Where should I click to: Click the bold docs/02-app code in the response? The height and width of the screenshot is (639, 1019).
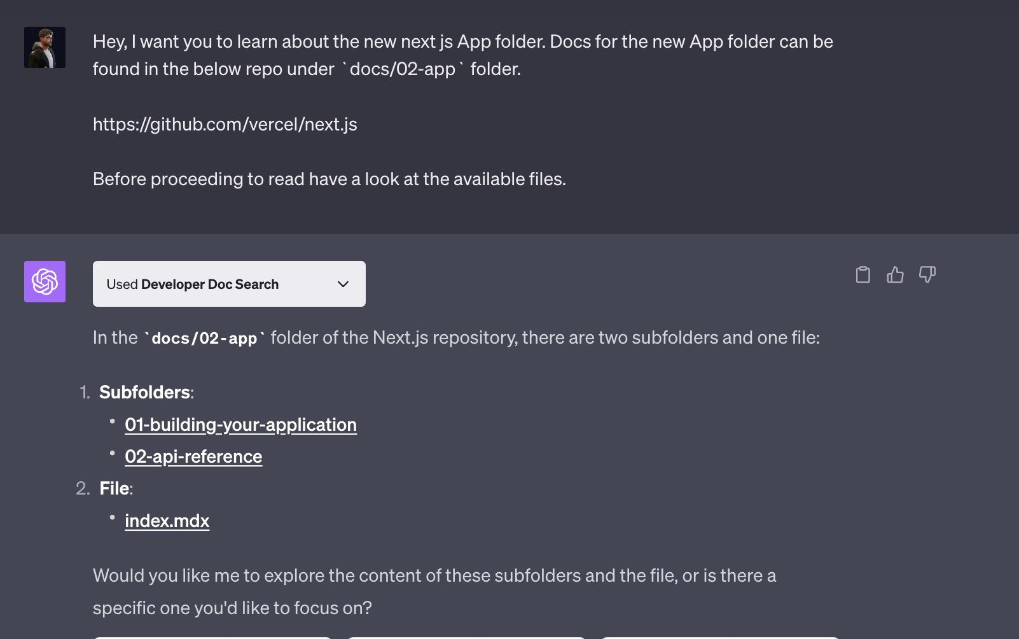(x=204, y=338)
